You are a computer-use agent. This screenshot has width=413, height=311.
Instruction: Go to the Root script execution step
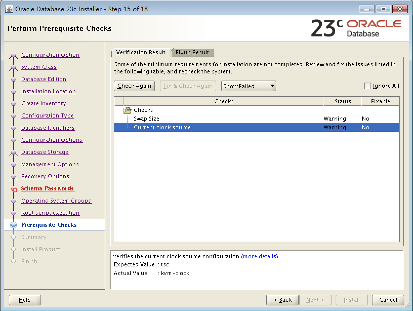50,213
